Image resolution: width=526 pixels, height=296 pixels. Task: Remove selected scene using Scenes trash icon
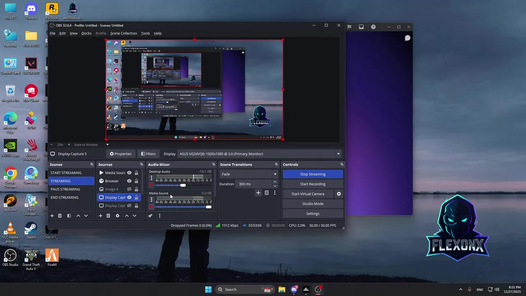[x=60, y=216]
